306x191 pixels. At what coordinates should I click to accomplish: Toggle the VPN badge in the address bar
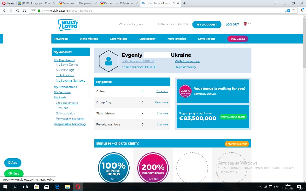click(33, 11)
